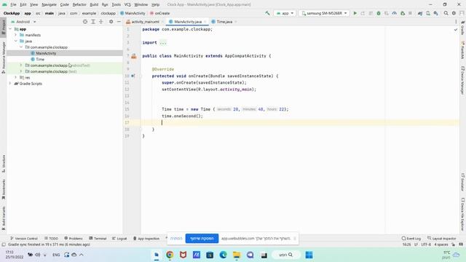Open the SDK Manager toolbar icon
Viewport: 466px width, 262px height.
click(435, 13)
